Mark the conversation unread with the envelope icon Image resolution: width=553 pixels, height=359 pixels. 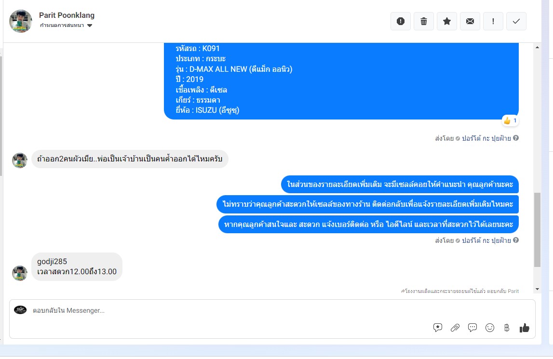(x=470, y=21)
